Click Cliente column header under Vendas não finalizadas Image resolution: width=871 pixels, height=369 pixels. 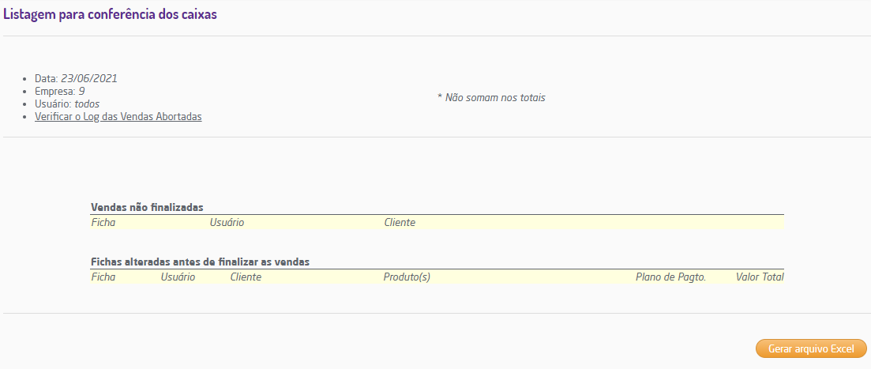pyautogui.click(x=400, y=222)
